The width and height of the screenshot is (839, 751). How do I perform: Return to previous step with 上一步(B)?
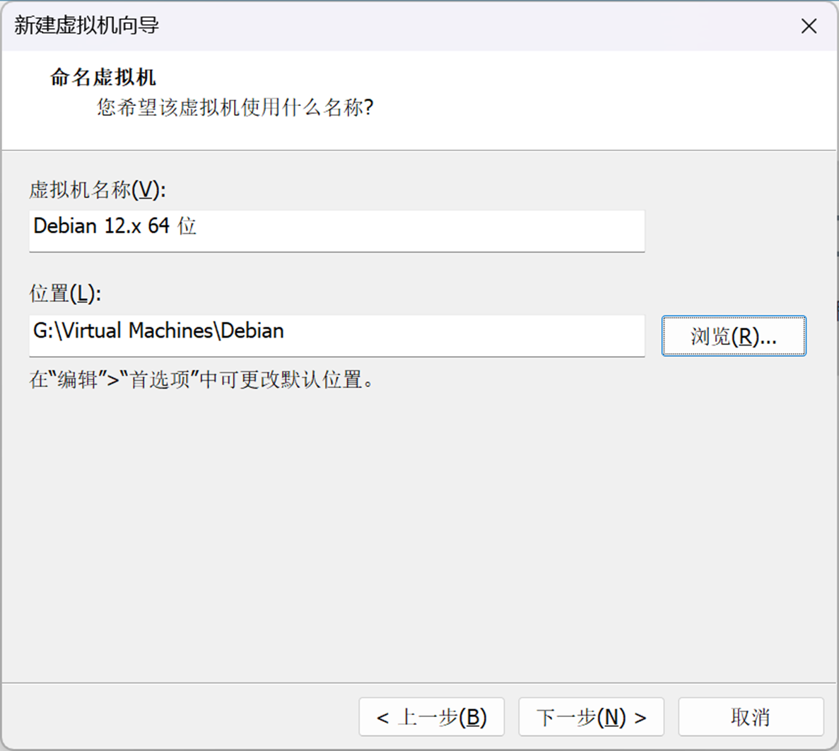point(432,717)
